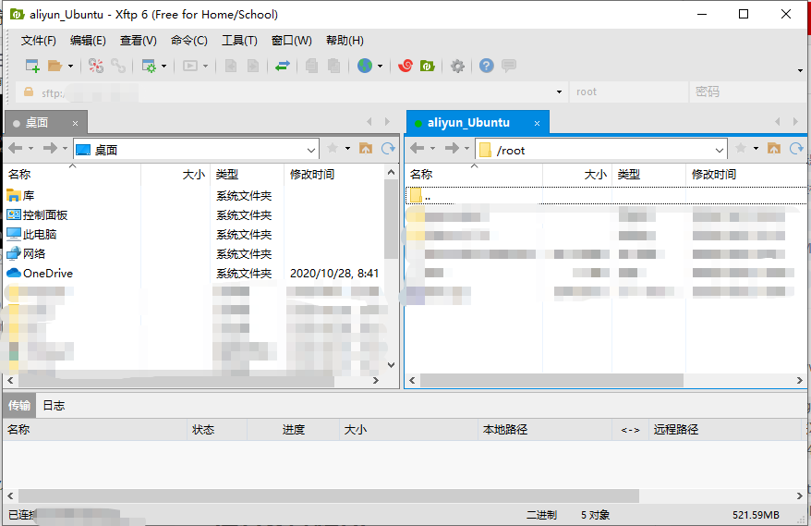Image resolution: width=811 pixels, height=526 pixels.
Task: Sort local pane by 名称 column
Action: 72,175
